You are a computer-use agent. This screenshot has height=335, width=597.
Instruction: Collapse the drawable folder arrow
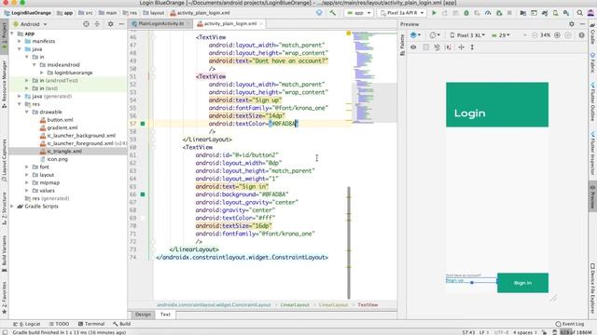click(27, 112)
